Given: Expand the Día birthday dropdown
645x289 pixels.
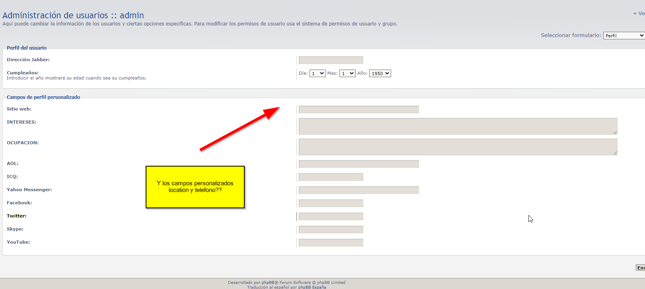Looking at the screenshot, I should 318,74.
